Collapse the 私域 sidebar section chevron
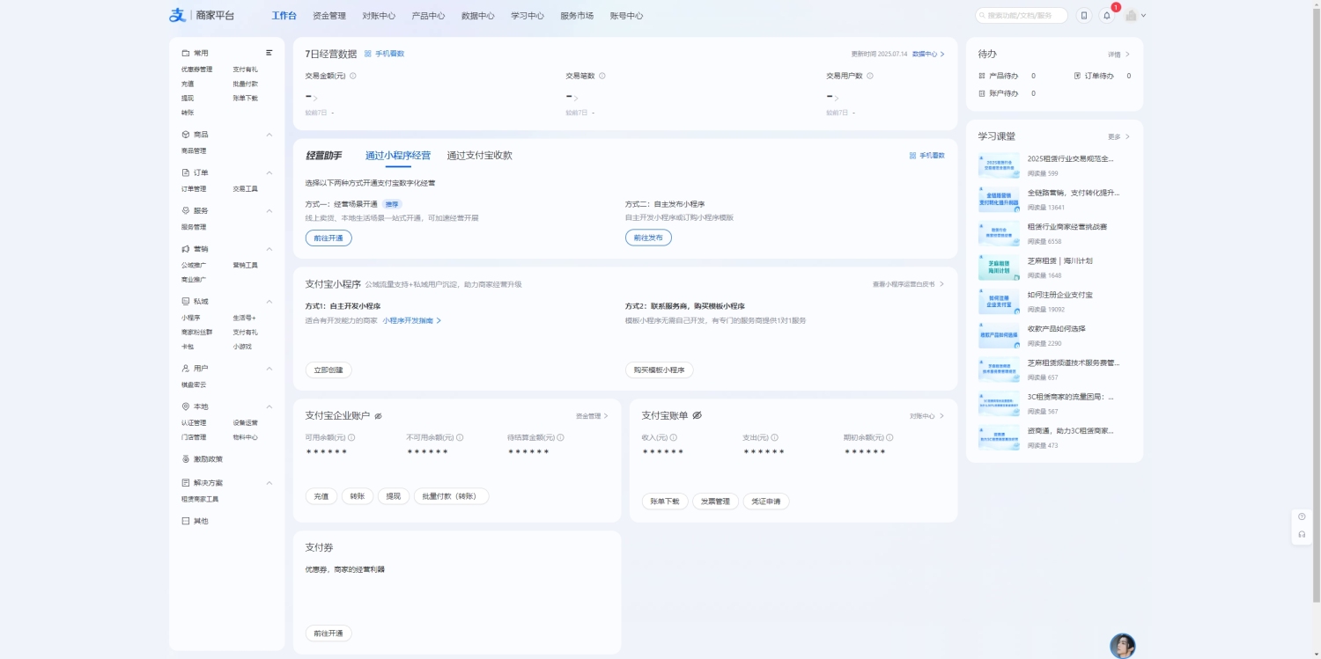The height and width of the screenshot is (659, 1321). pyautogui.click(x=269, y=301)
